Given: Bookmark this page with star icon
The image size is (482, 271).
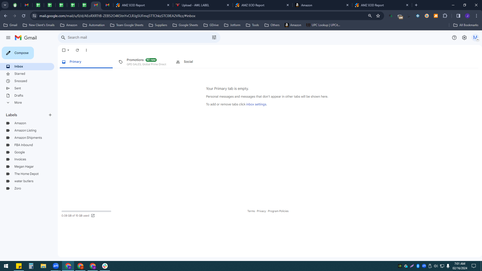Looking at the screenshot, I should (378, 16).
